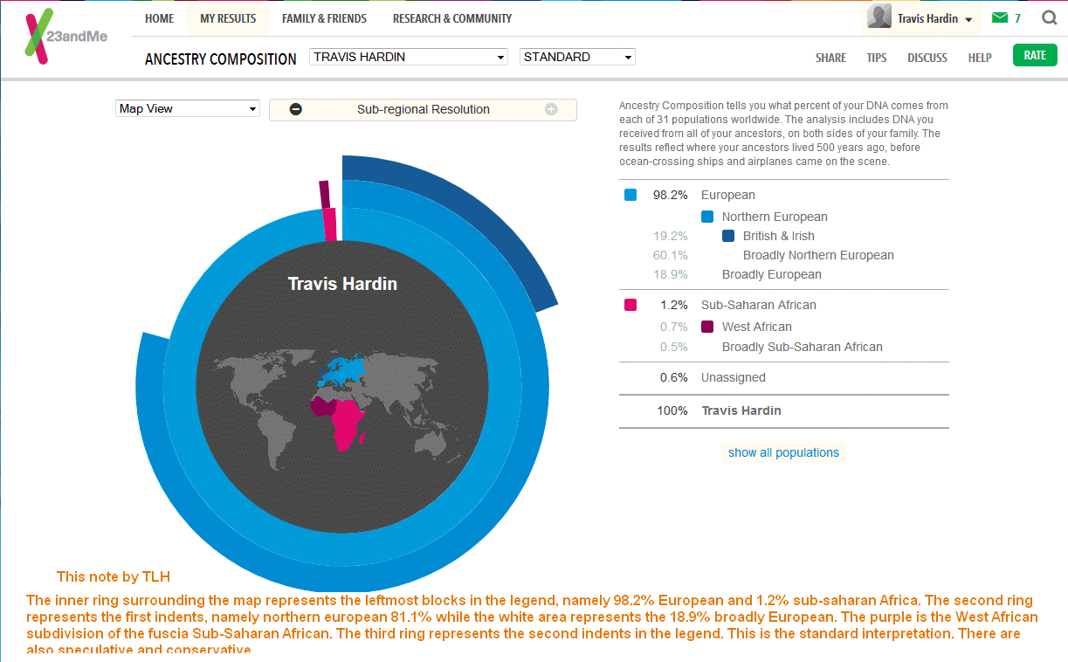Click Broadly European label
The width and height of the screenshot is (1068, 662).
[x=772, y=274]
